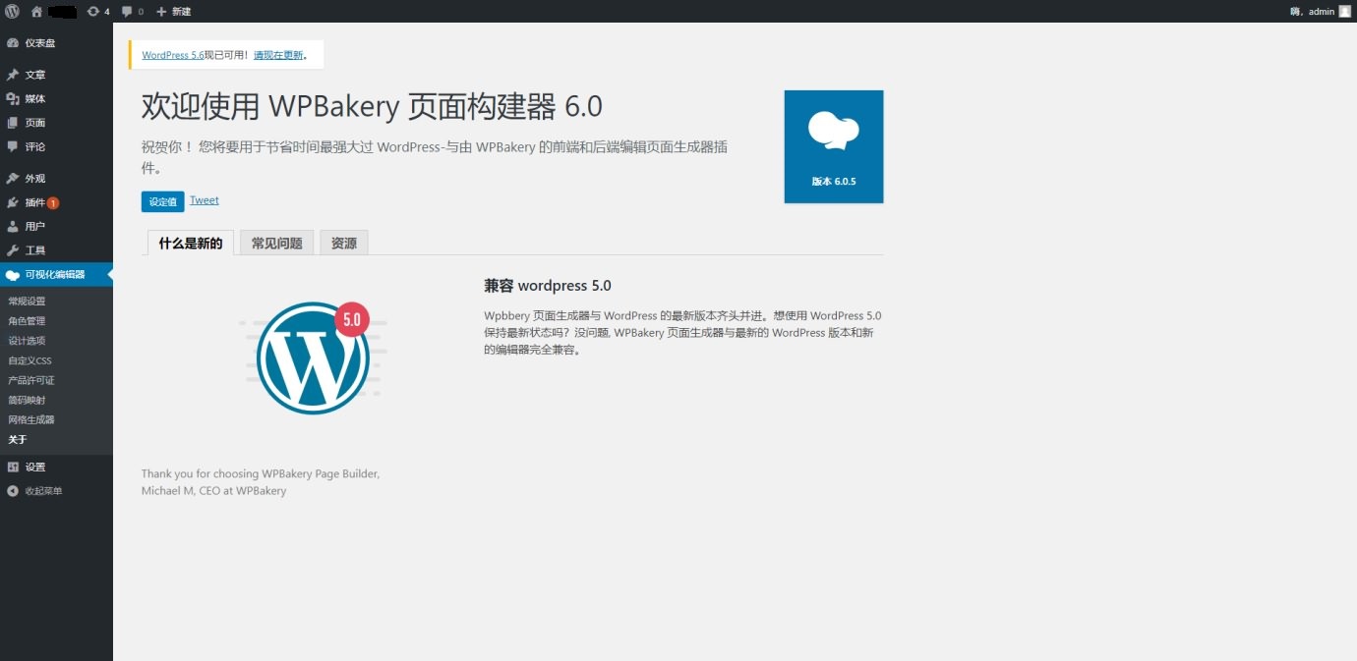Image resolution: width=1357 pixels, height=661 pixels.
Task: Click the 兼容 wordpress 5.0 heading
Action: [548, 286]
